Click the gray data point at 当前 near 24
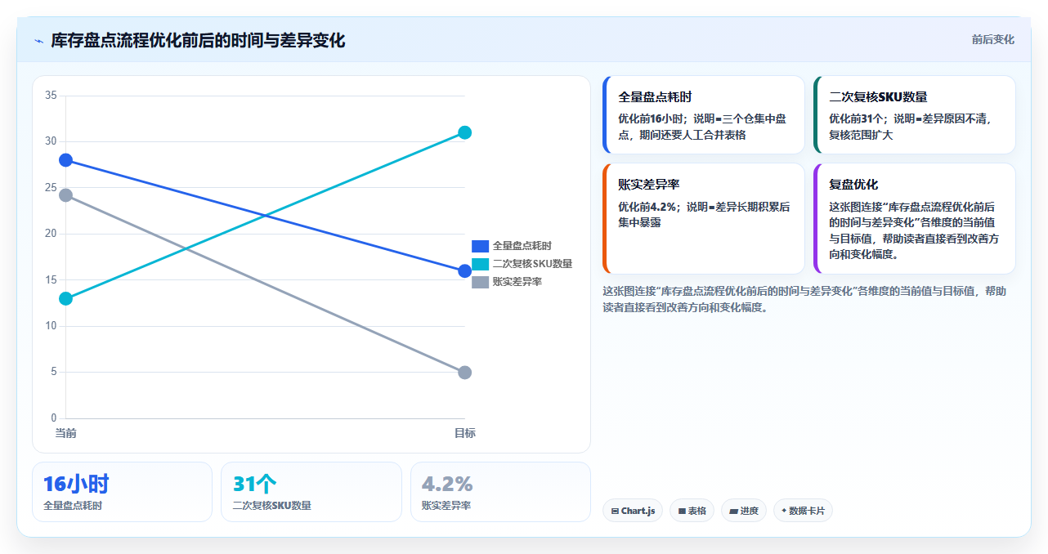This screenshot has width=1048, height=554. 65,195
